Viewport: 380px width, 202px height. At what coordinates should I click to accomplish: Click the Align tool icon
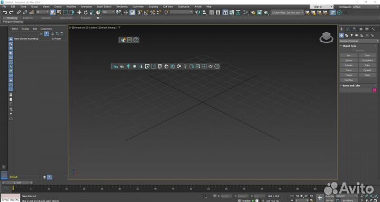coord(204,12)
